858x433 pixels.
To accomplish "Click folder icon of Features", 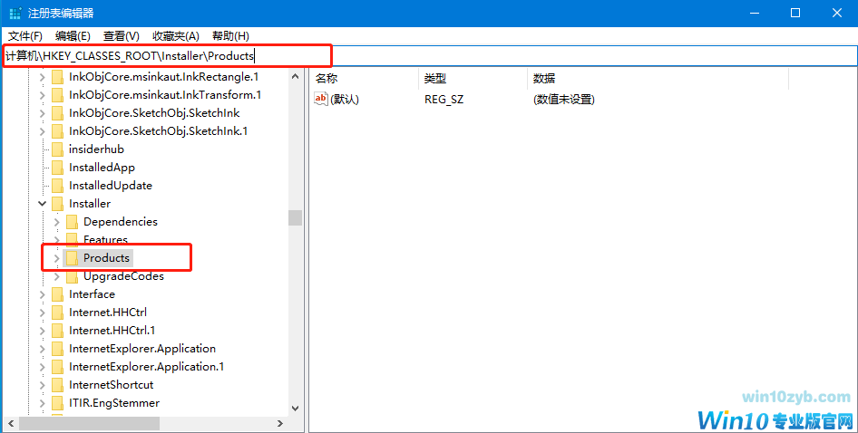I will (73, 239).
